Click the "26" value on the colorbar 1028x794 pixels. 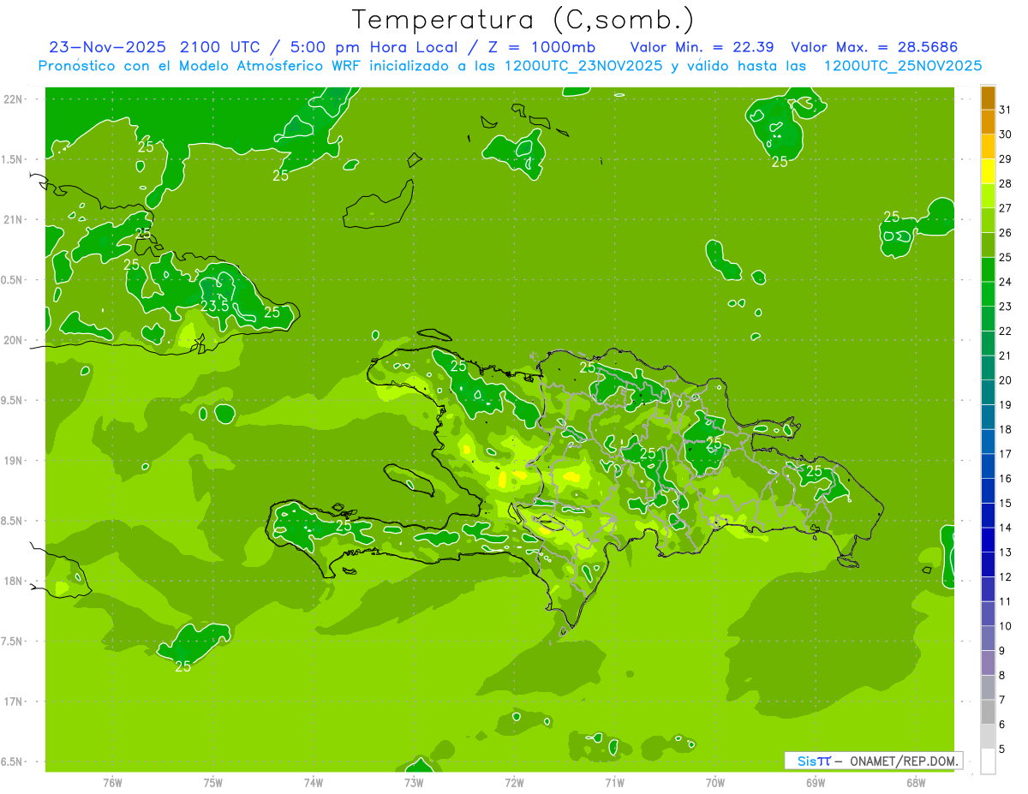tap(1006, 232)
